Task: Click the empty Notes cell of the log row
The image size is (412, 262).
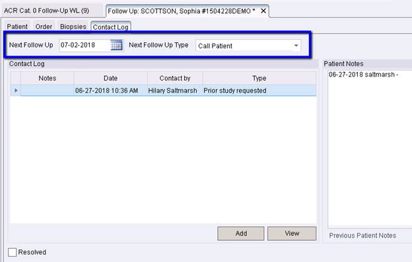Action: click(x=48, y=90)
